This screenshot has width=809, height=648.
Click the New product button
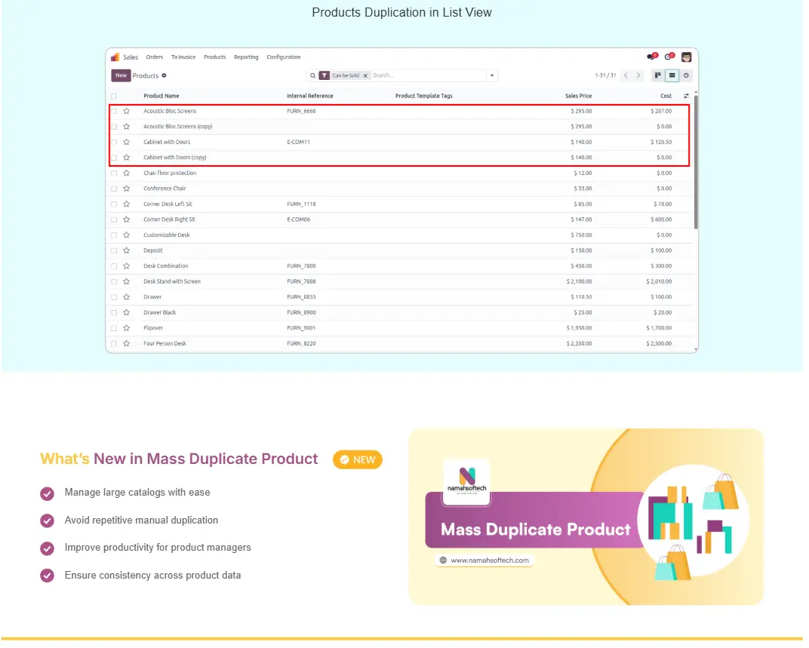pos(121,75)
